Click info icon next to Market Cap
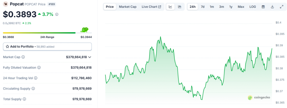287x108 pixels. [23, 57]
